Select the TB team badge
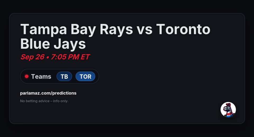 coord(64,76)
